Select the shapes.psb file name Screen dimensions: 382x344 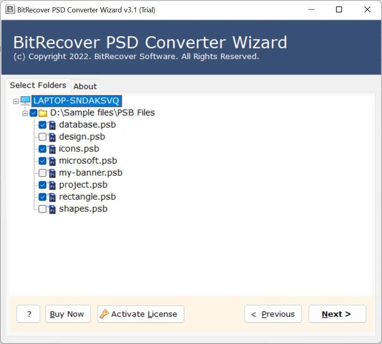(x=83, y=209)
